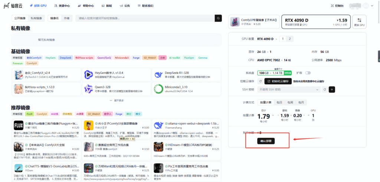
Task: Filter base images by Ai-toolkit tag
Action: point(175,58)
